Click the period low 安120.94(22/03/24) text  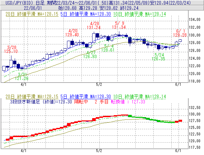pyautogui.click(x=170, y=3)
